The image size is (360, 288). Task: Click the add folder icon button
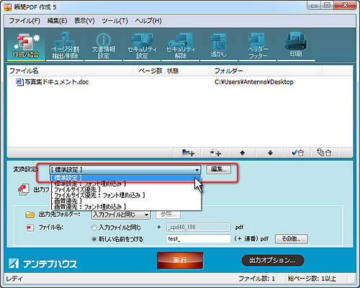[x=188, y=153]
